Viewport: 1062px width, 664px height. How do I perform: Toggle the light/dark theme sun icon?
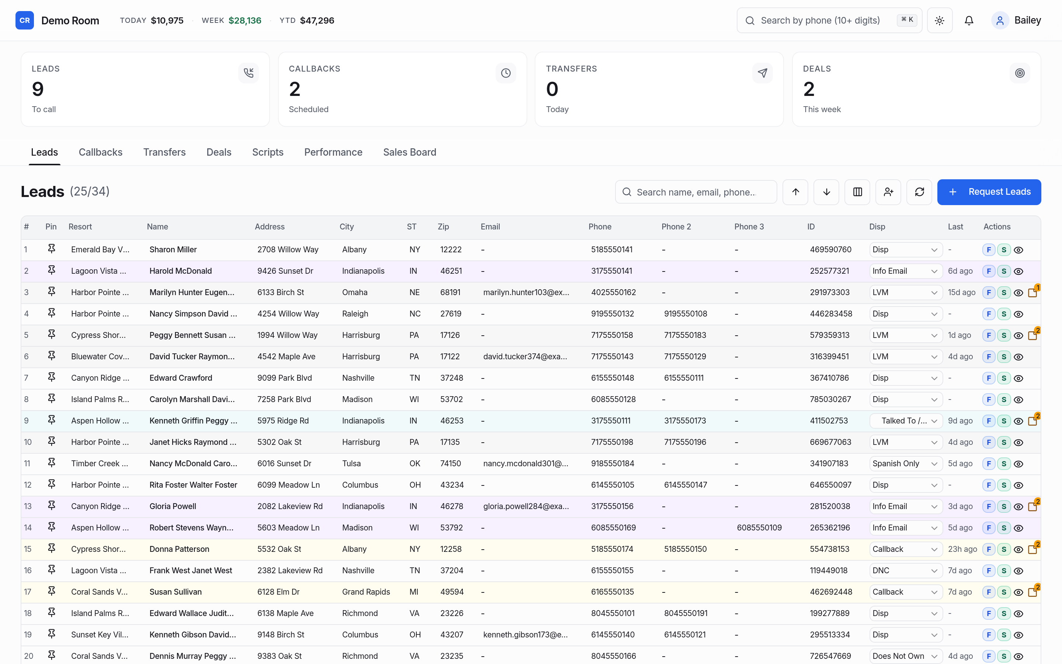tap(940, 20)
